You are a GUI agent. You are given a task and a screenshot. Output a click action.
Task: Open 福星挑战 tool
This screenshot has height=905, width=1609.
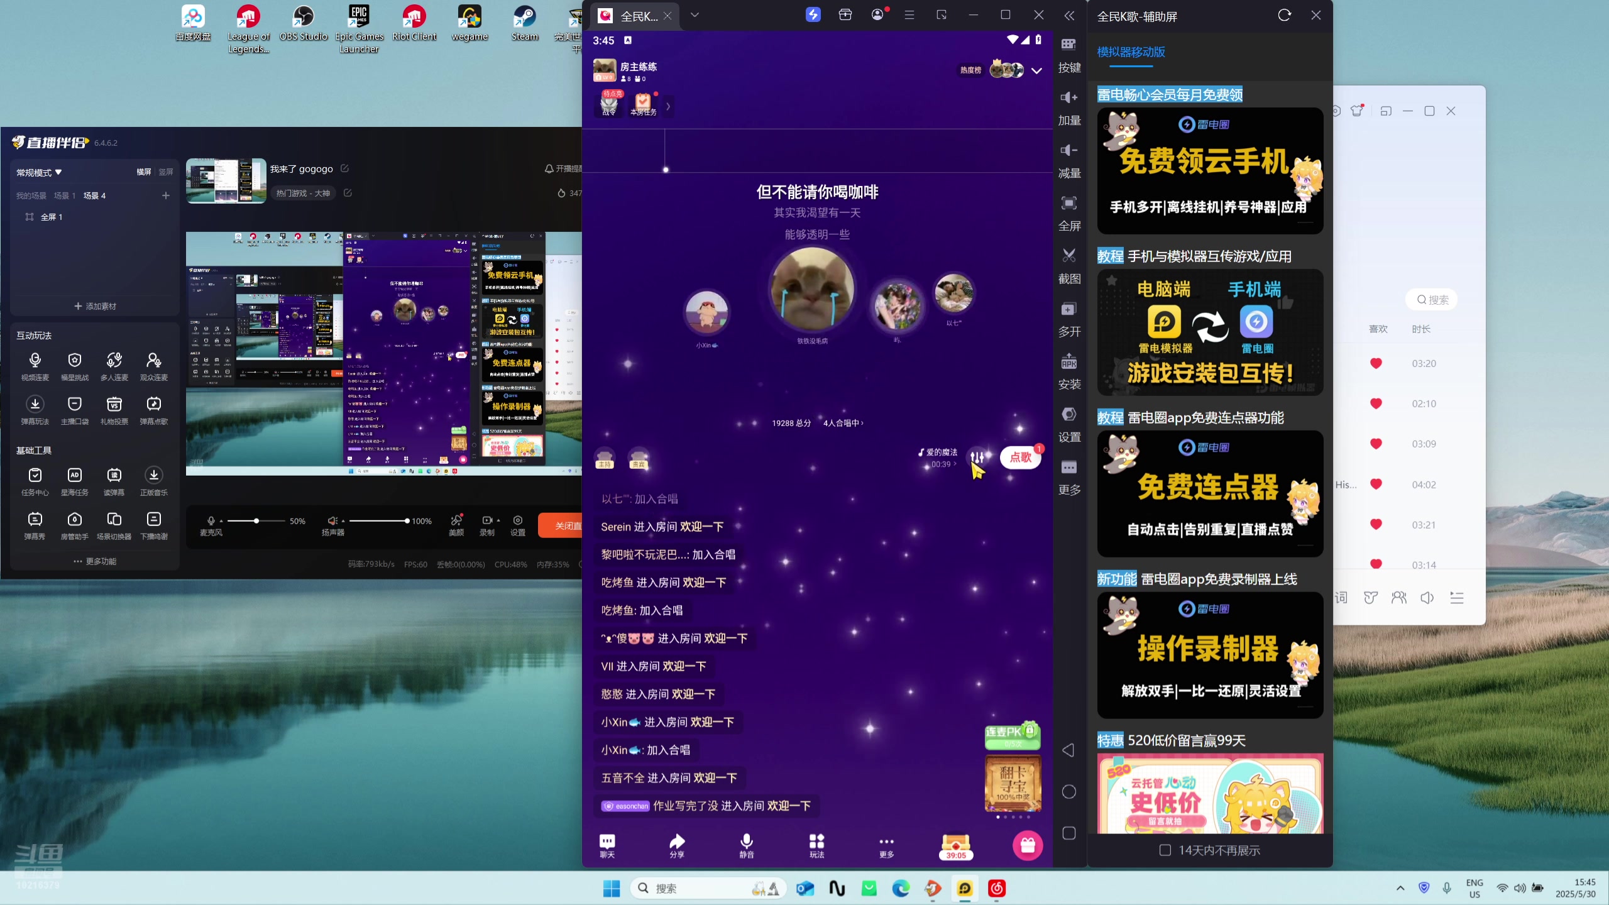point(74,366)
